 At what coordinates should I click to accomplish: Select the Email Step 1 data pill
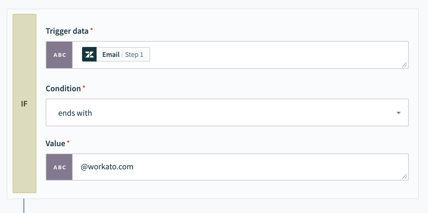[116, 55]
